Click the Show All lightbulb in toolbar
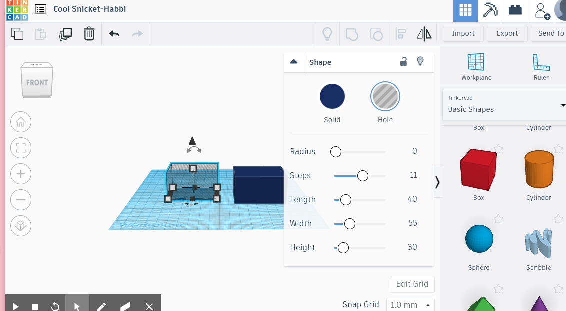 pos(327,34)
